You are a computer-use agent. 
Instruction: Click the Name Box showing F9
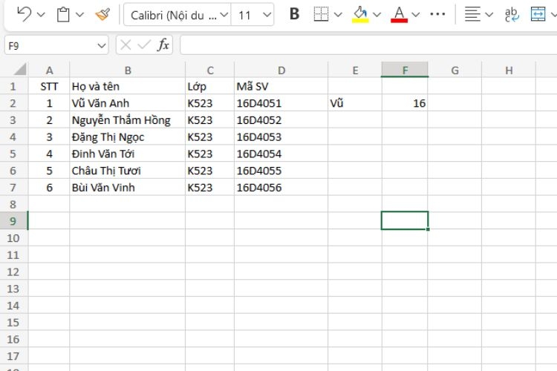[50, 46]
